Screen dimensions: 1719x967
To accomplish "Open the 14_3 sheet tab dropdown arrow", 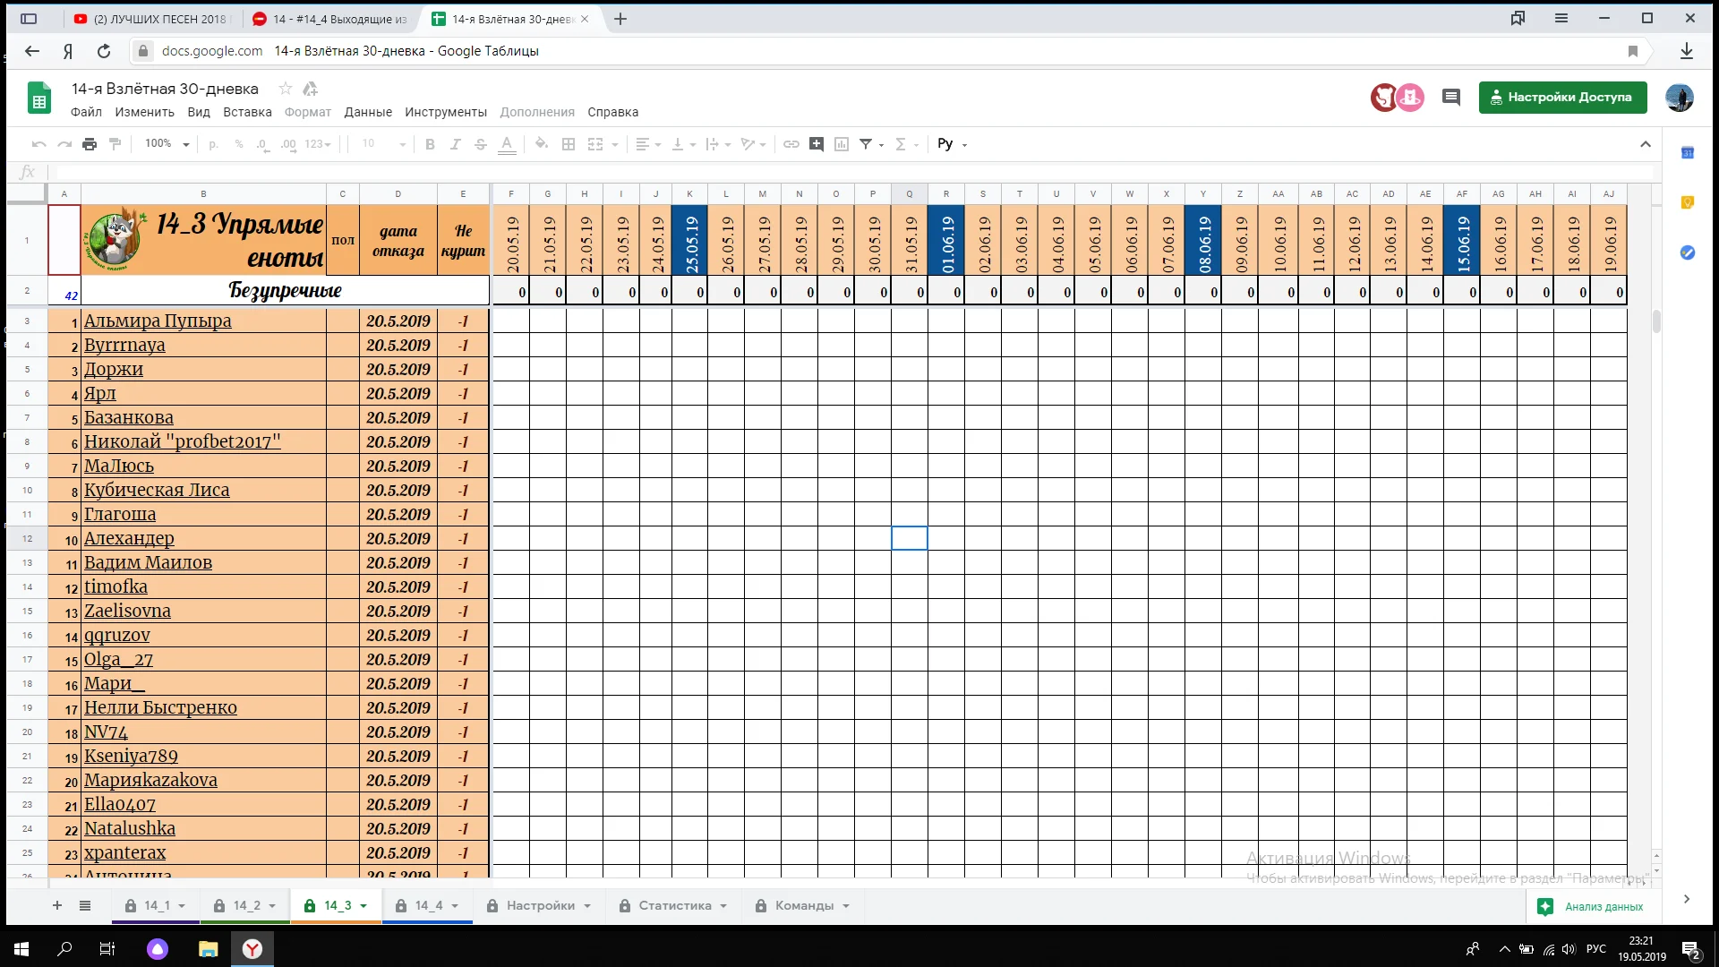I will [x=363, y=906].
